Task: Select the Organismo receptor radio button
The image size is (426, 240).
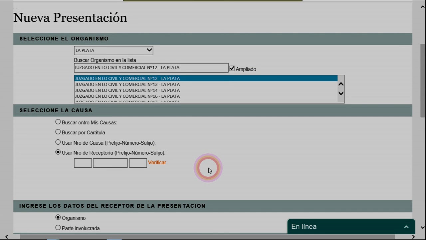Action: 58,217
